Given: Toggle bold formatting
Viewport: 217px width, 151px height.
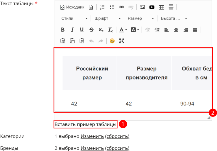Looking at the screenshot, I should coord(63,30).
